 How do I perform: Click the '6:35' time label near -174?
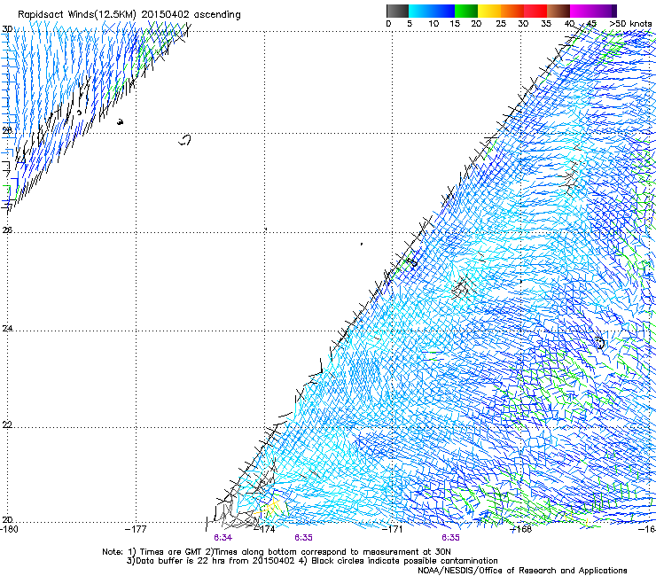(x=303, y=538)
